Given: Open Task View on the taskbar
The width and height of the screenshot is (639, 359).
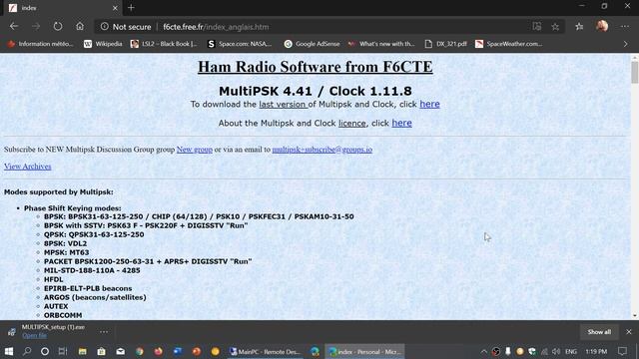Looking at the screenshot, I should pos(63,351).
